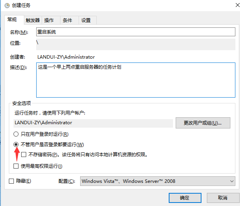The height and width of the screenshot is (206, 240).
Task: Enable the 不存储密码 checkbox
Action: coord(24,155)
